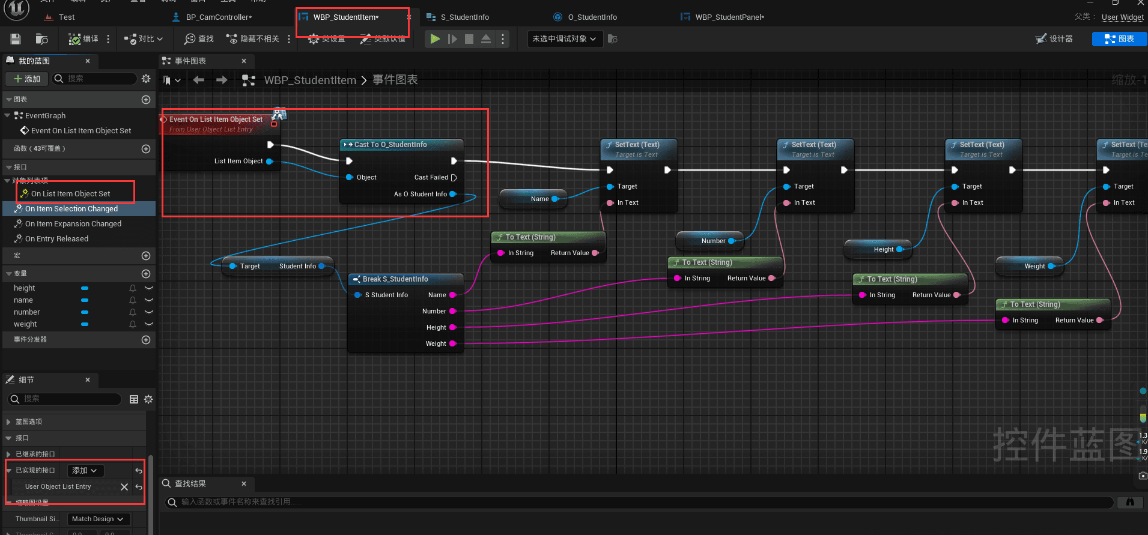
Task: Click the weight variable type pill
Action: click(85, 324)
